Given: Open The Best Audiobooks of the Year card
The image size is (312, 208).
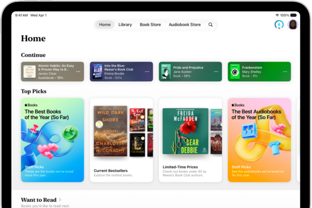Looking at the screenshot, I should (259, 140).
